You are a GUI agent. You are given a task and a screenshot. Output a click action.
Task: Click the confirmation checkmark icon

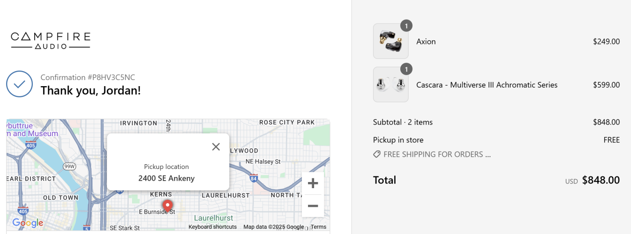[19, 84]
